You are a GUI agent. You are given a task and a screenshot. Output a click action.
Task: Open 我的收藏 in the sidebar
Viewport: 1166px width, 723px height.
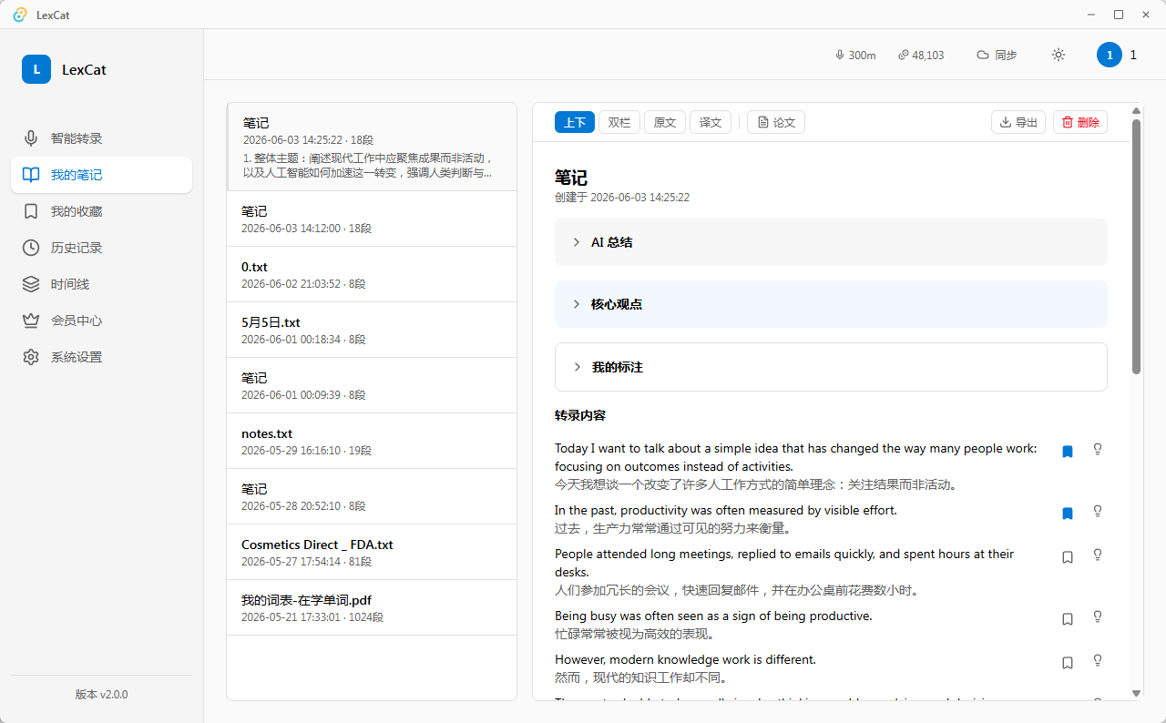[x=101, y=211]
